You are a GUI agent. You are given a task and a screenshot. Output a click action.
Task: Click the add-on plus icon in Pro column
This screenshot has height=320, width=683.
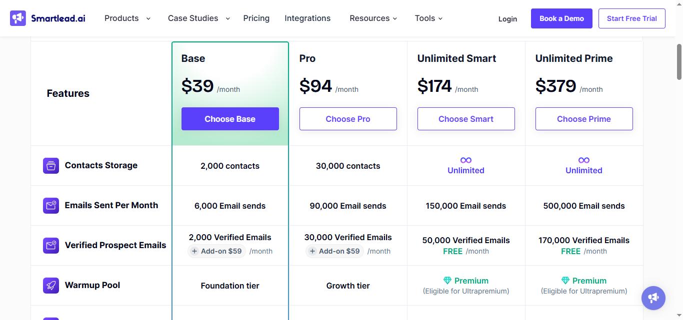tap(312, 251)
